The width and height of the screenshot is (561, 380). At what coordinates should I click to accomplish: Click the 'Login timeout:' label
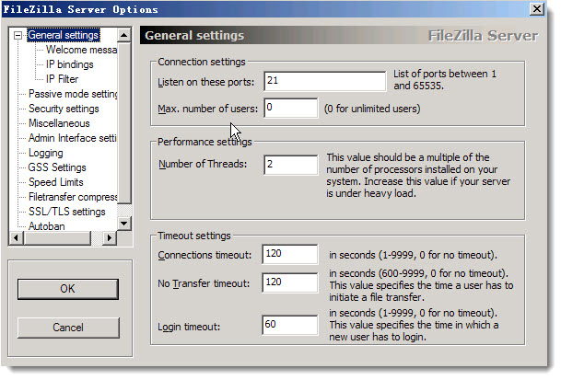pos(189,327)
